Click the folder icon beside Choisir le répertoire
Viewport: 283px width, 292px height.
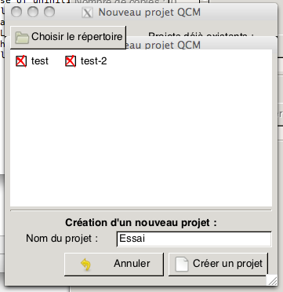tap(22, 37)
